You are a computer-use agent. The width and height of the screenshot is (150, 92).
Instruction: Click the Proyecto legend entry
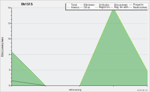138,5
